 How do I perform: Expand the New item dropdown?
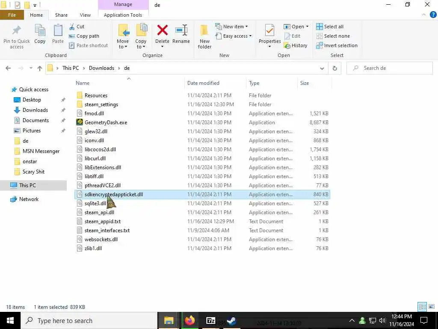tap(246, 27)
